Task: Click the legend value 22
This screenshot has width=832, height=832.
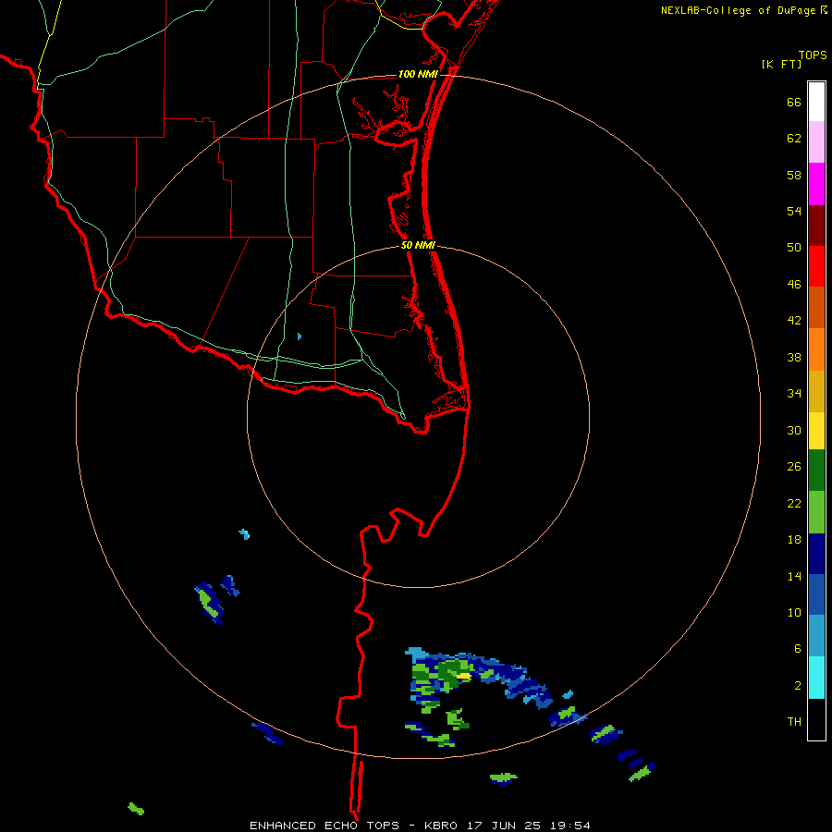Action: point(794,503)
